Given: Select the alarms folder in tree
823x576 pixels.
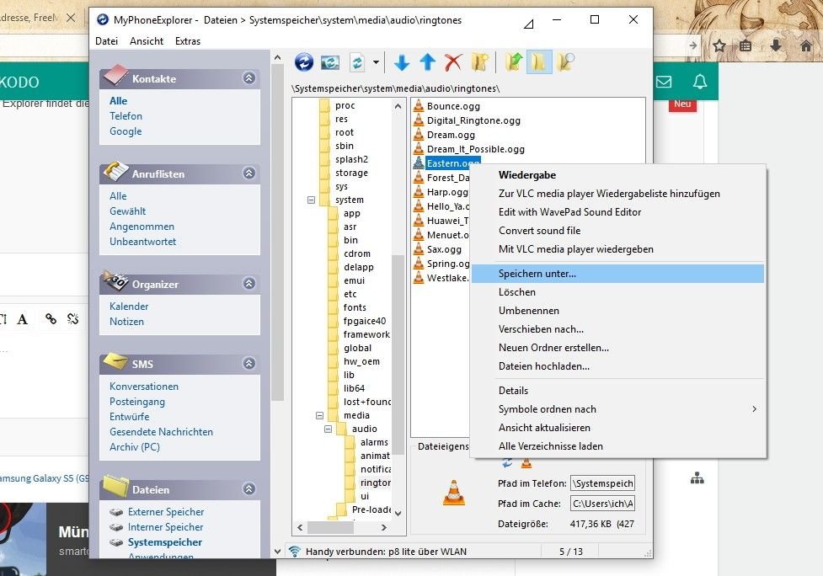Looking at the screenshot, I should tap(374, 443).
